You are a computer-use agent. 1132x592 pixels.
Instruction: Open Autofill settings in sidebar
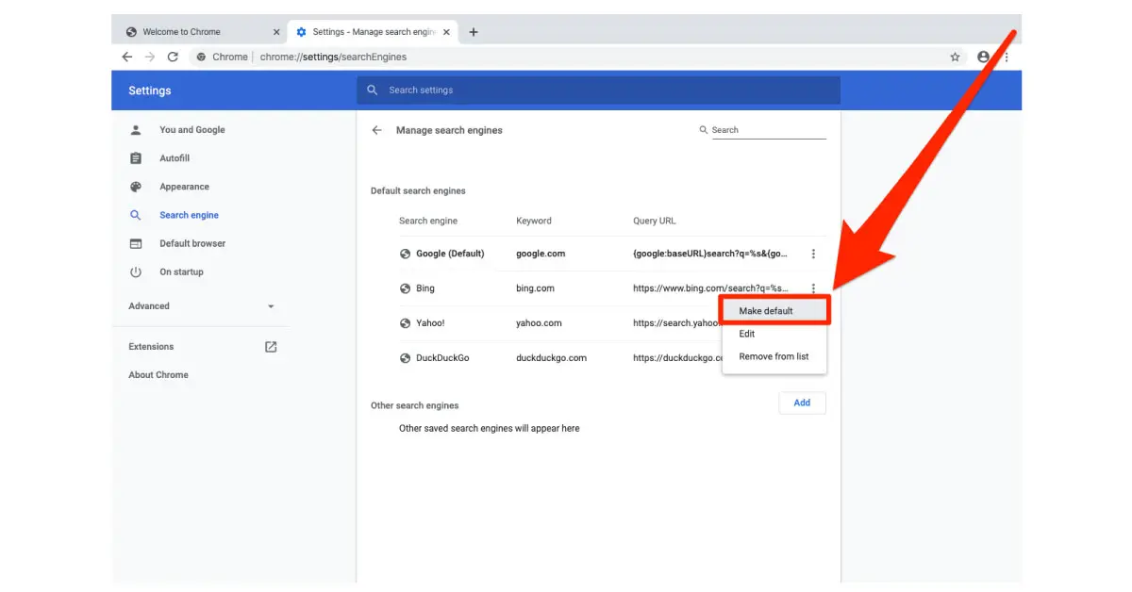pyautogui.click(x=175, y=158)
